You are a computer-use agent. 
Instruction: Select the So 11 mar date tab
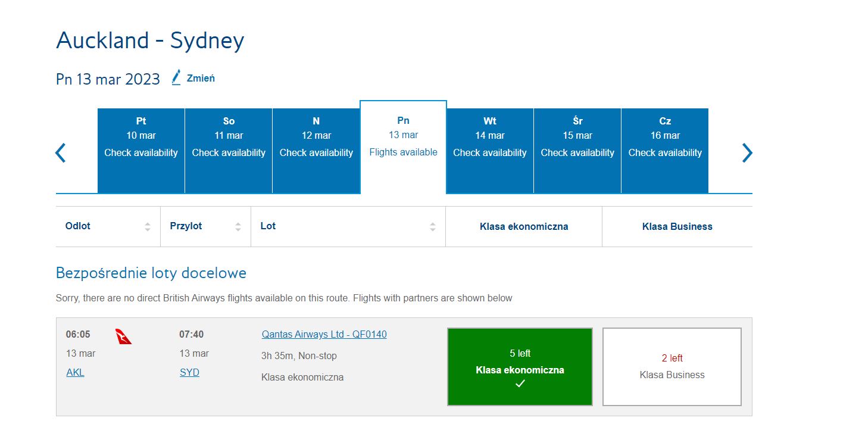pos(229,151)
